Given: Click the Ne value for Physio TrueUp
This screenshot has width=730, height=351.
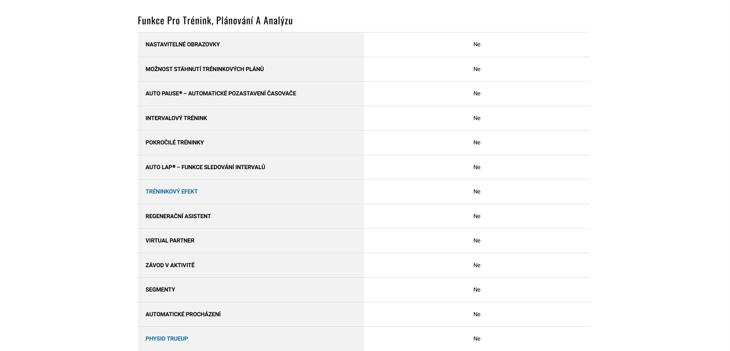Looking at the screenshot, I should click(477, 339).
